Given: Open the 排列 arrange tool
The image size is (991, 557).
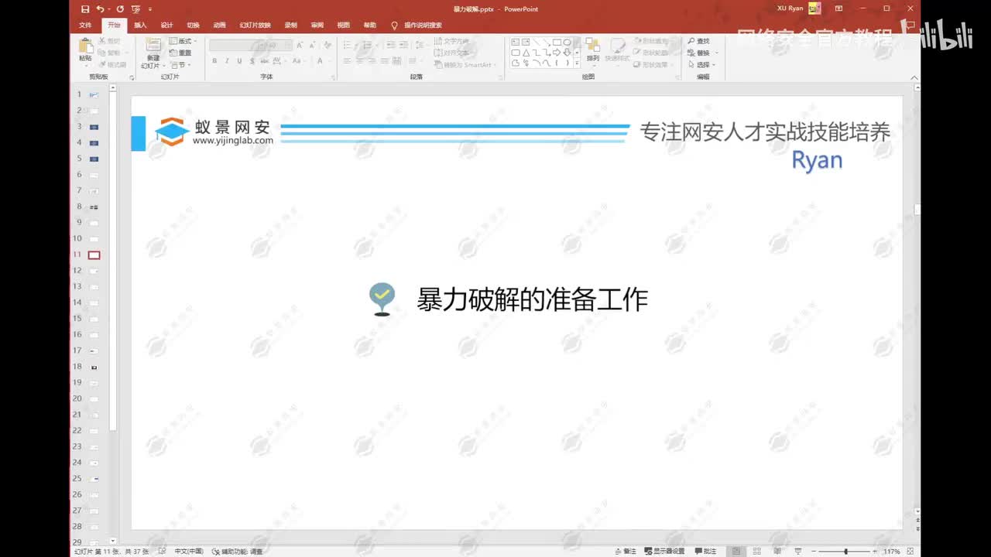Looking at the screenshot, I should tap(593, 50).
